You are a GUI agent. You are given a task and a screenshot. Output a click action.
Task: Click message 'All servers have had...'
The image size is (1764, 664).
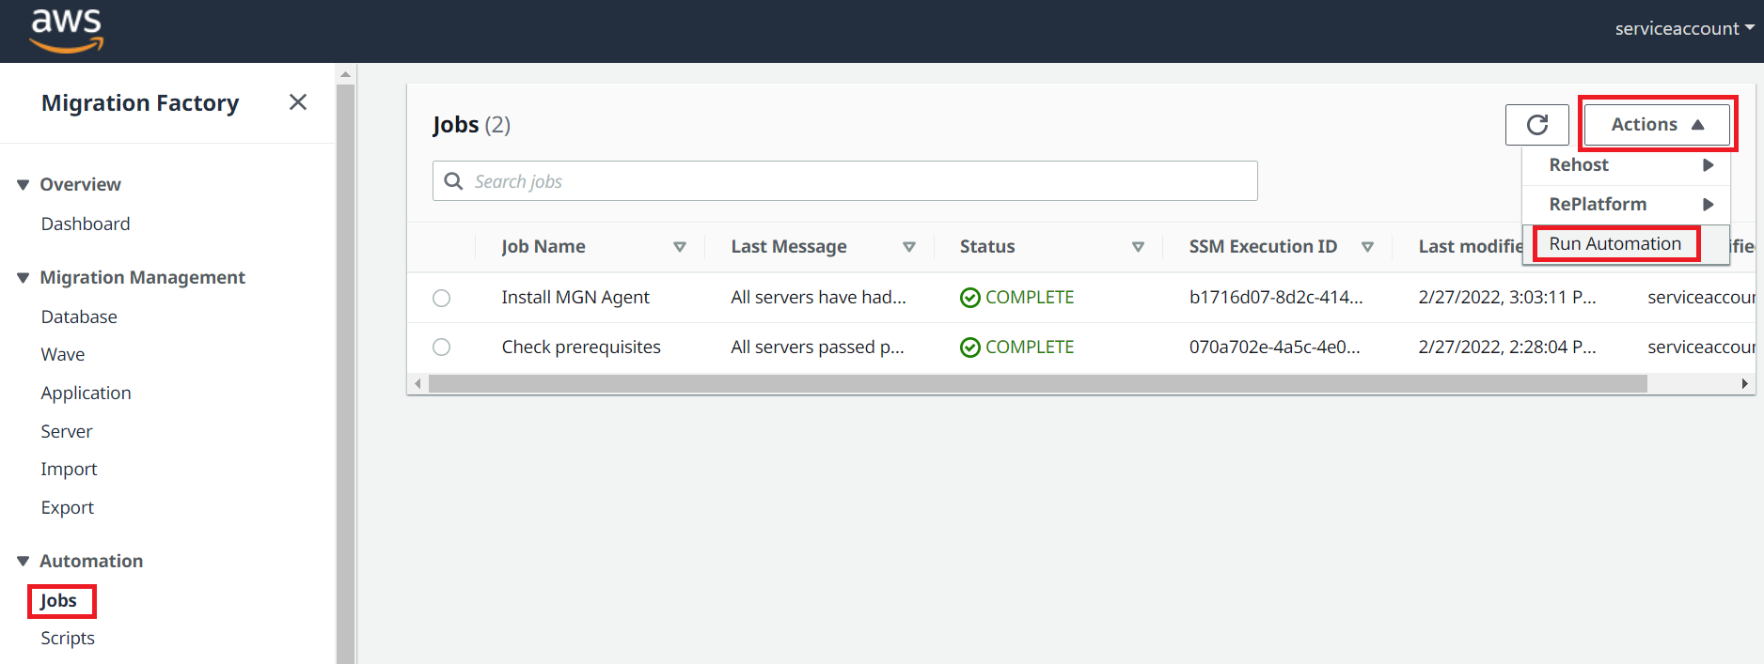click(x=819, y=298)
